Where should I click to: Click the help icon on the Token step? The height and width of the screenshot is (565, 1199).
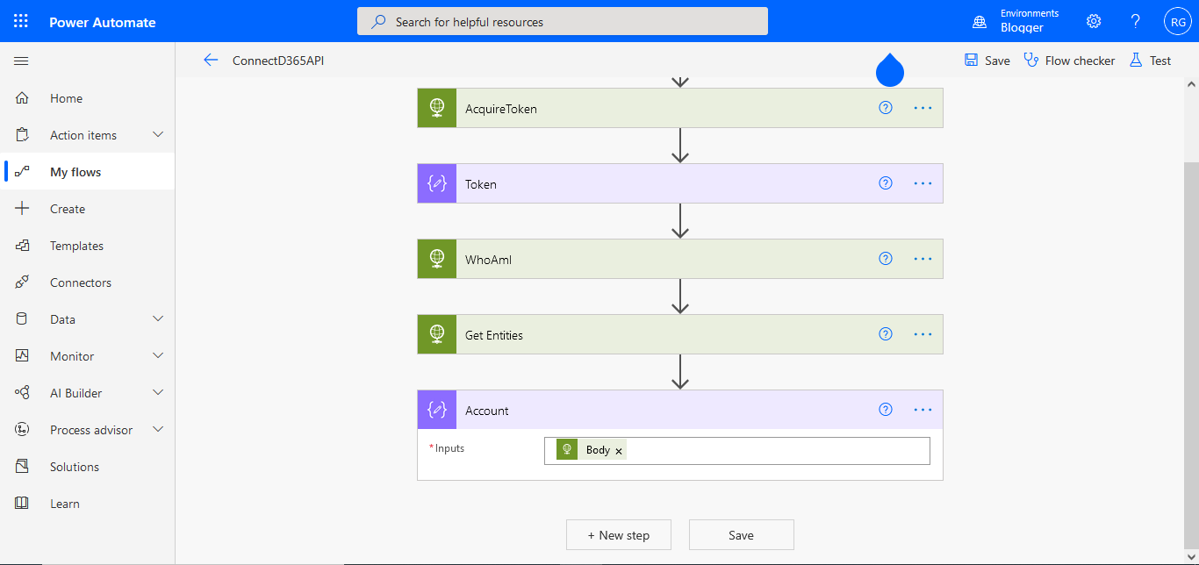pos(885,182)
